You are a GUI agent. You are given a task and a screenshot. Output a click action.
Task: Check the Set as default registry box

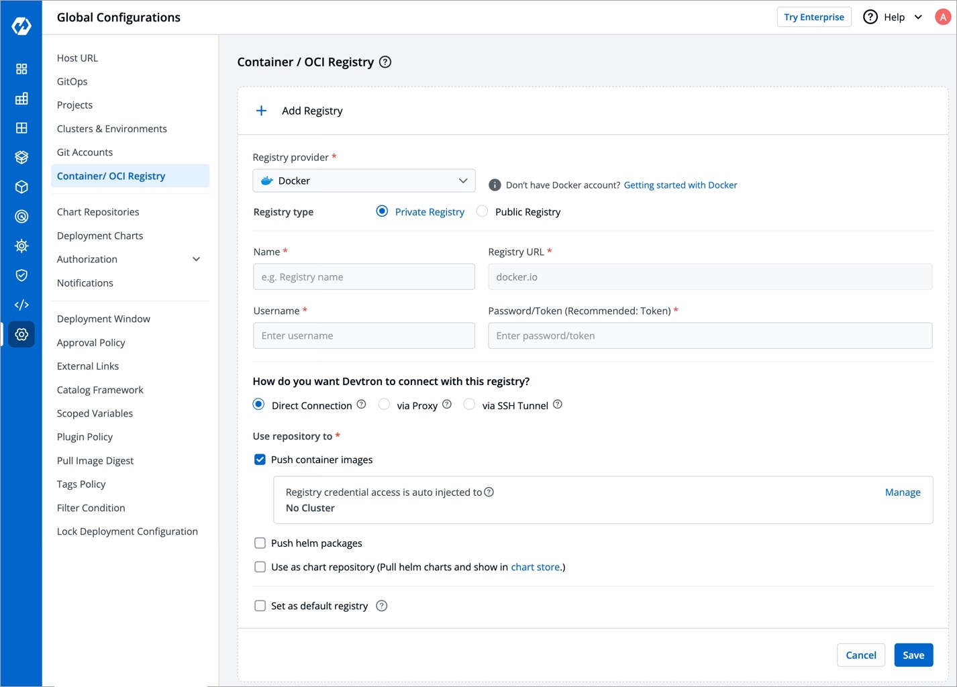coord(260,606)
